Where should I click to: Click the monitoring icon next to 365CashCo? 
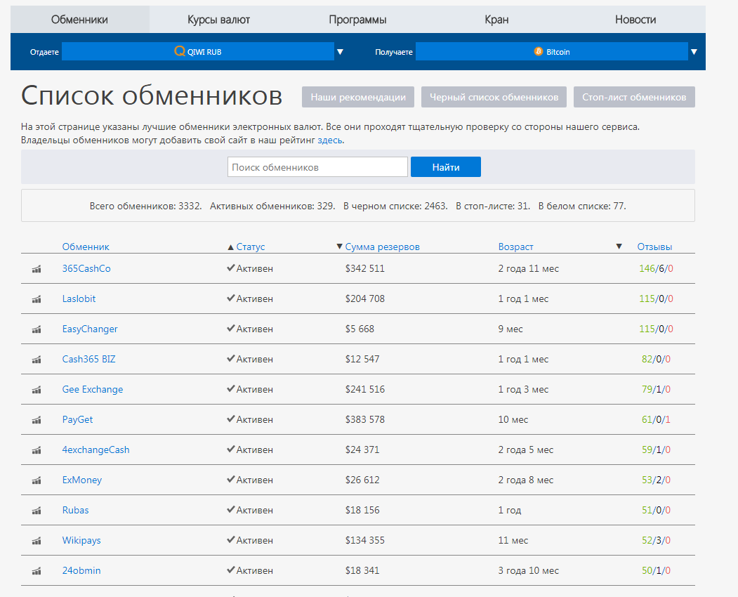[x=36, y=269]
